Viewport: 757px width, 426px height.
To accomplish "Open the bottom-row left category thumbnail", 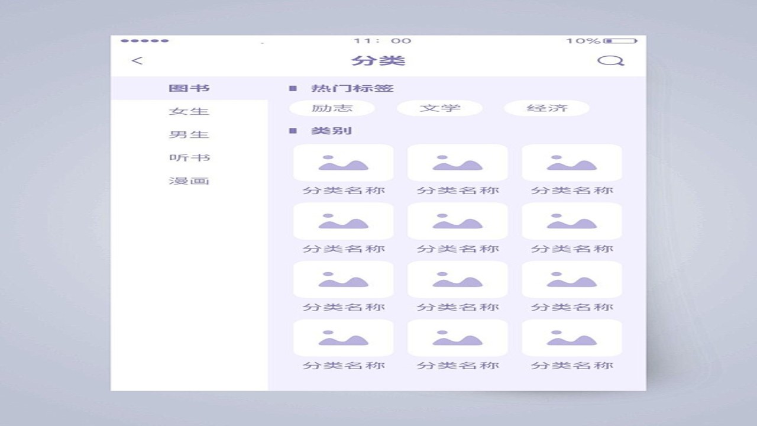I will click(344, 338).
